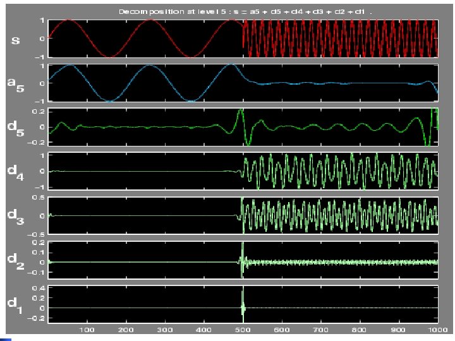455x341 pixels.
Task: Click x-axis tick label '200'
Action: [x=126, y=330]
